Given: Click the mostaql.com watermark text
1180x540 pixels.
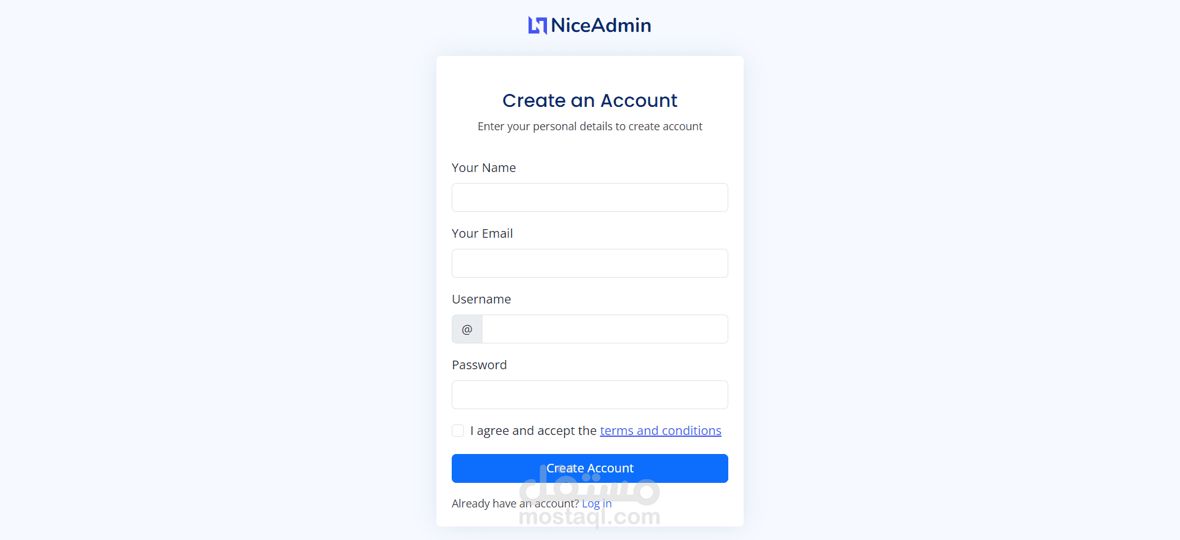Looking at the screenshot, I should click(x=590, y=517).
